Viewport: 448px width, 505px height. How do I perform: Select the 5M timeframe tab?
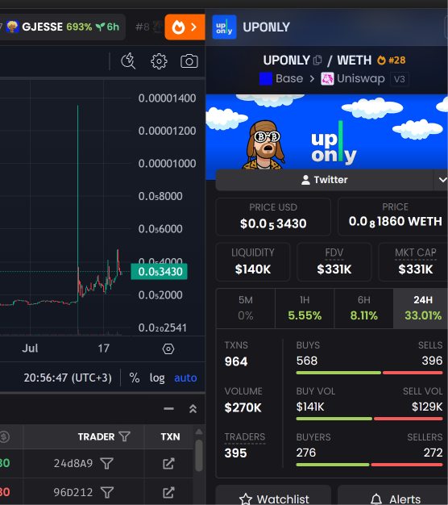(x=246, y=308)
